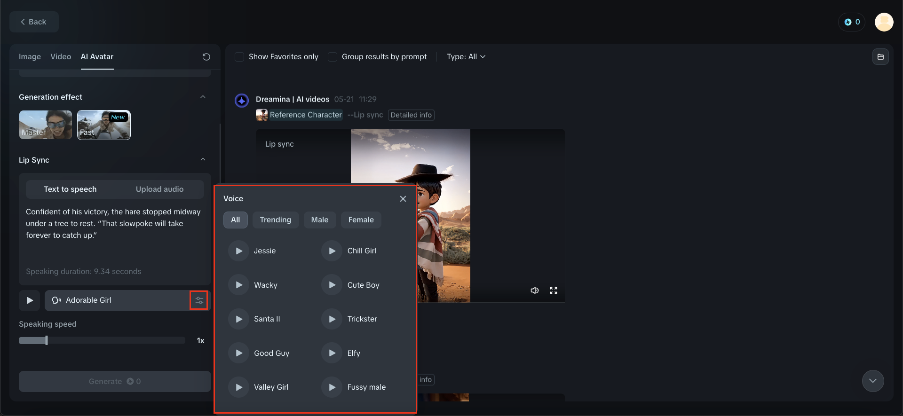
Task: Choose the Wacky voice name
Action: point(266,285)
